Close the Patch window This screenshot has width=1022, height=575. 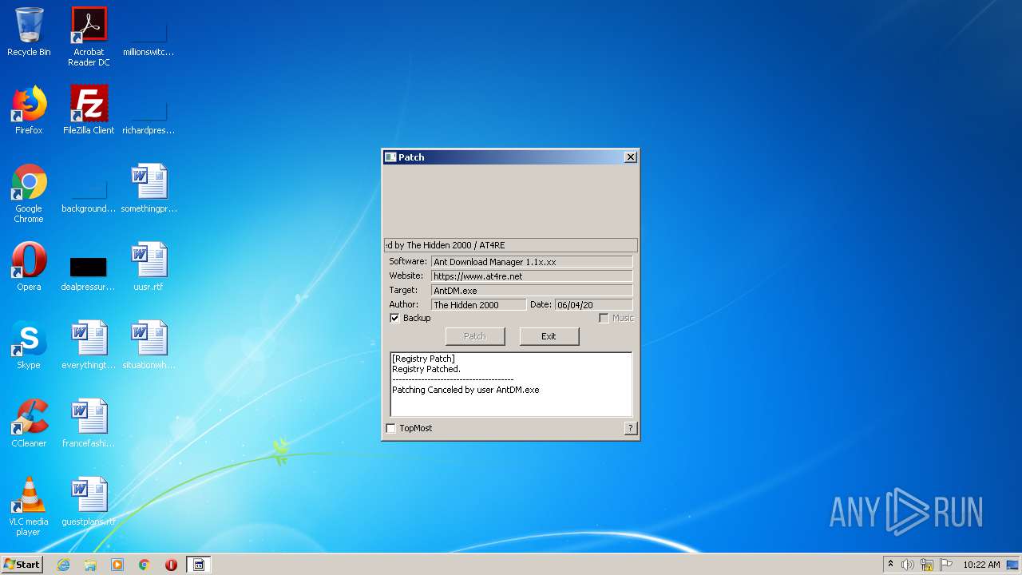tap(631, 157)
